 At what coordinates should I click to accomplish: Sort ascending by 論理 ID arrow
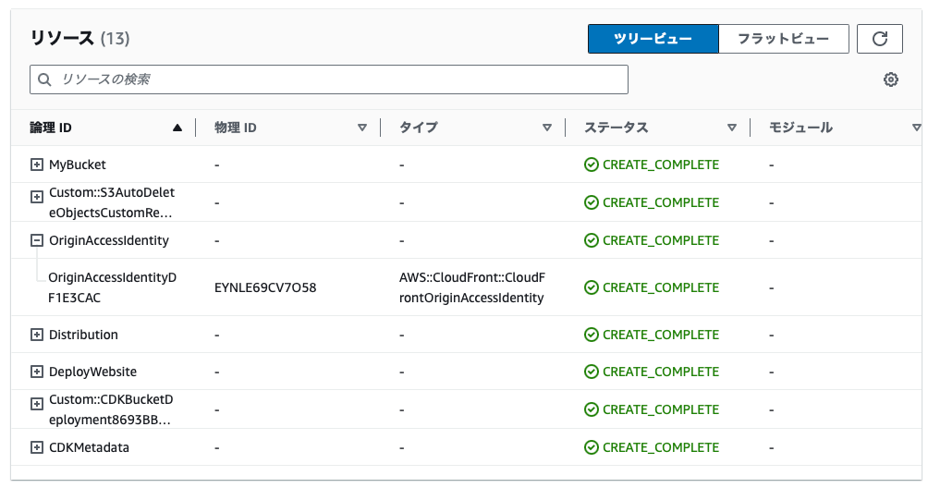[x=177, y=128]
